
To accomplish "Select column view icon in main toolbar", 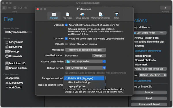I will 15,7.
